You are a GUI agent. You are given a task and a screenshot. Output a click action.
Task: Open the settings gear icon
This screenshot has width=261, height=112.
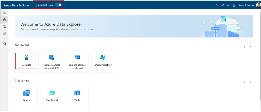(234, 5)
